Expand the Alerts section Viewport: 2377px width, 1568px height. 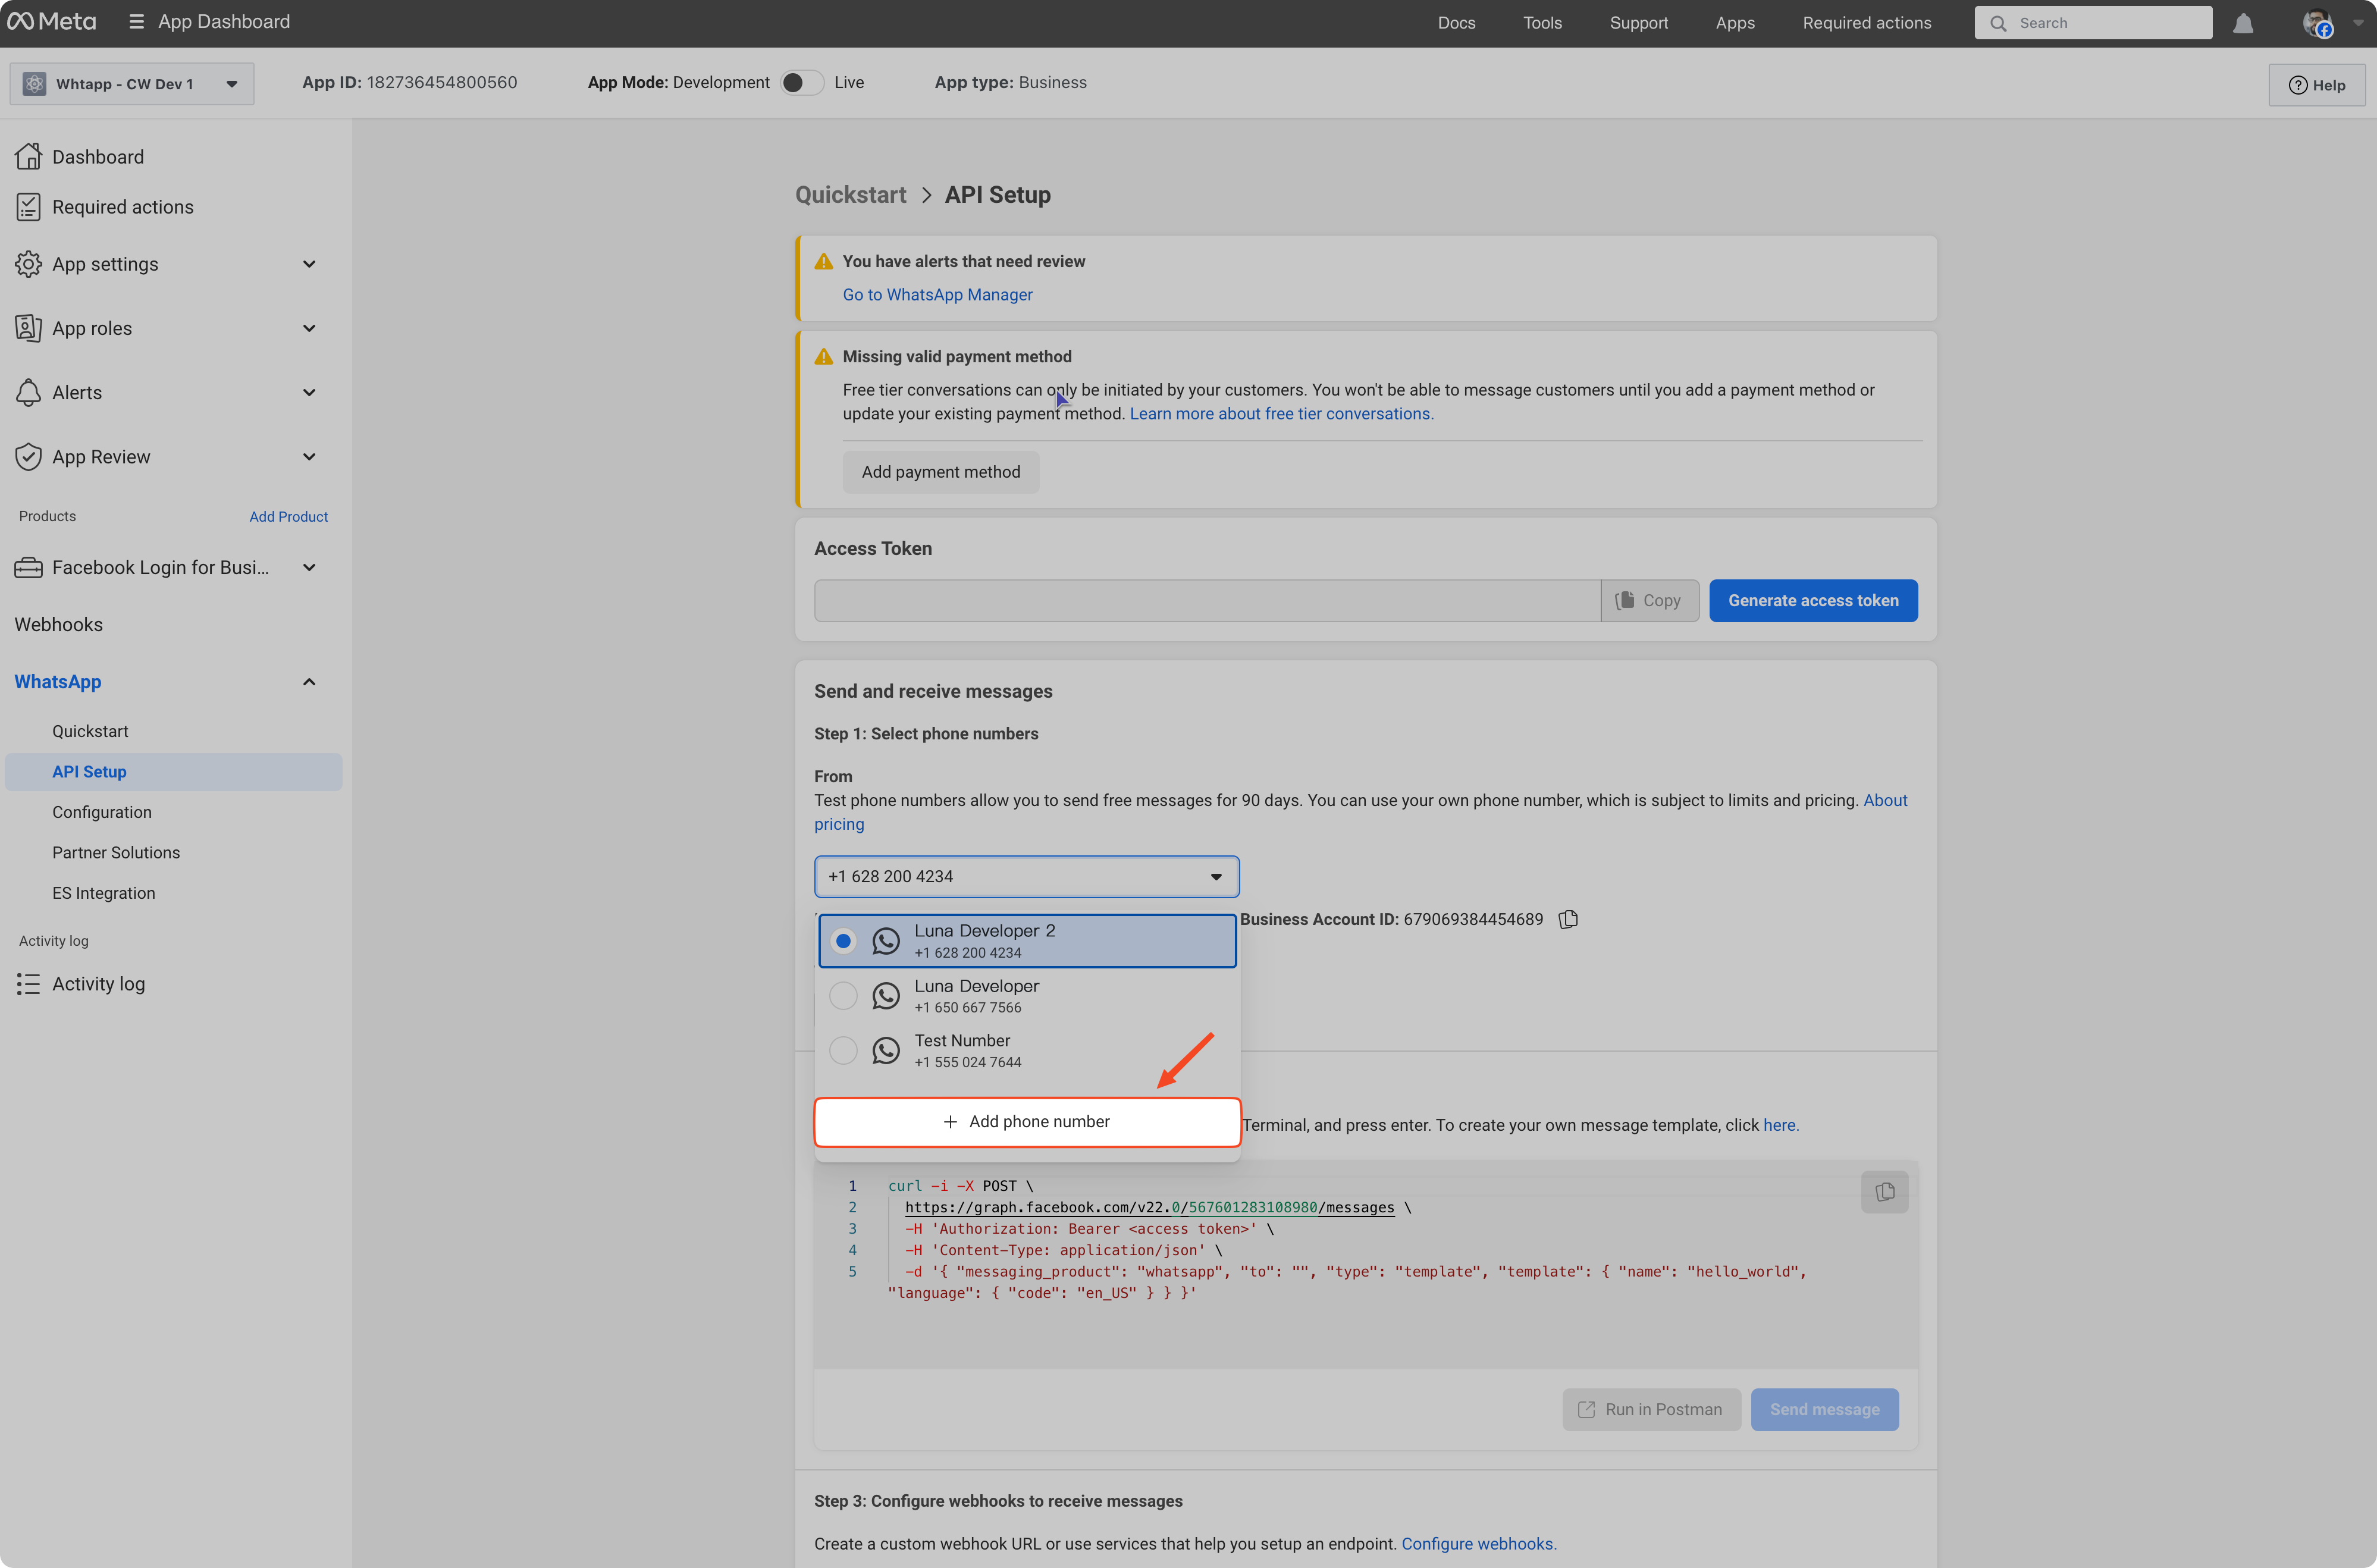(309, 392)
